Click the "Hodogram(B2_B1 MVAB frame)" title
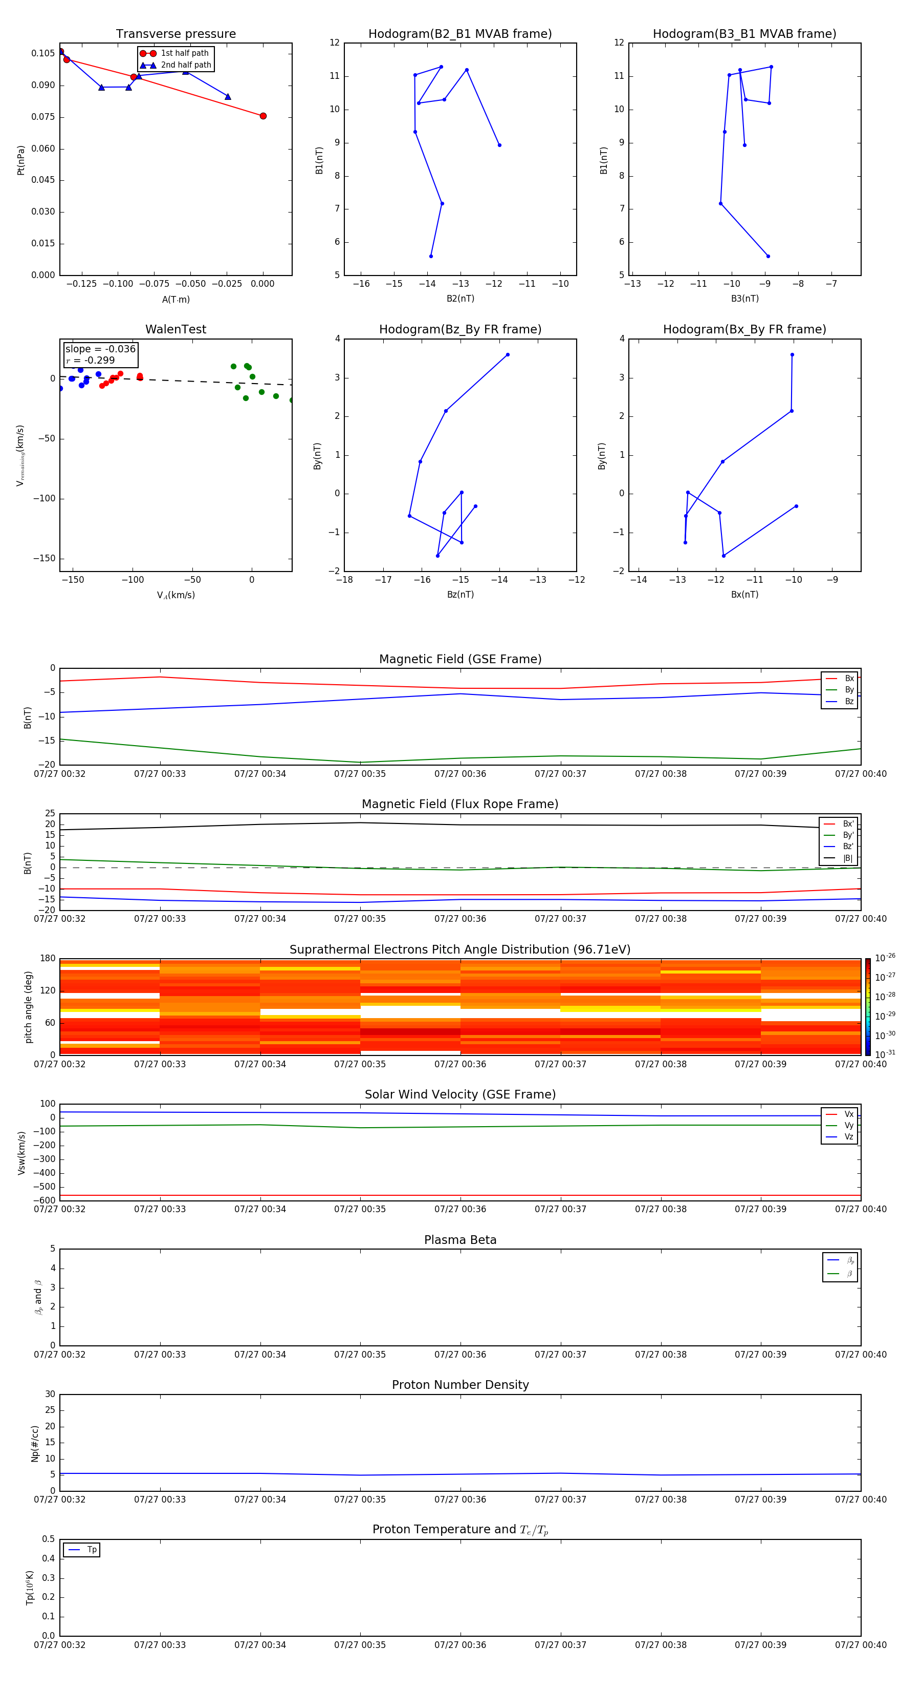Viewport: 921px width, 1690px height. [460, 34]
